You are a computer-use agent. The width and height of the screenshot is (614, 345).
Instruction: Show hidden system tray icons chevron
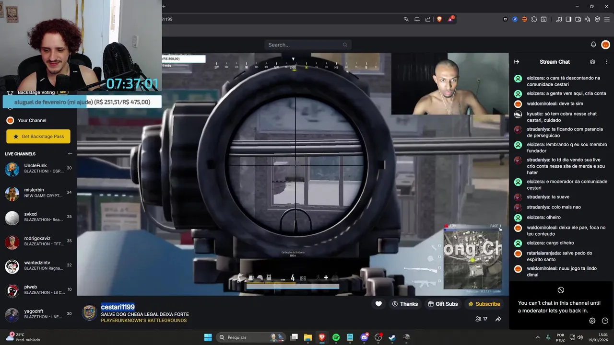pos(537,337)
